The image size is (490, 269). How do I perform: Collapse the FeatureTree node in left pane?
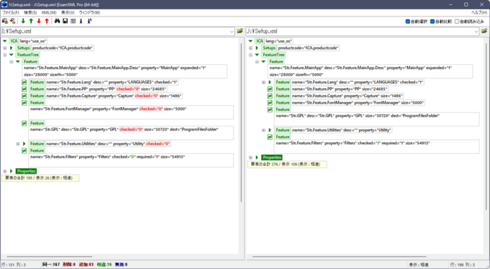click(5, 55)
